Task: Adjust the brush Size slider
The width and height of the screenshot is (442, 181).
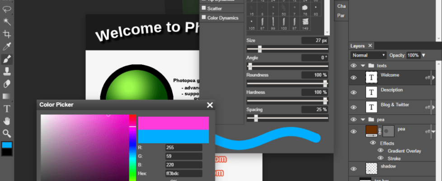Action: tap(287, 49)
